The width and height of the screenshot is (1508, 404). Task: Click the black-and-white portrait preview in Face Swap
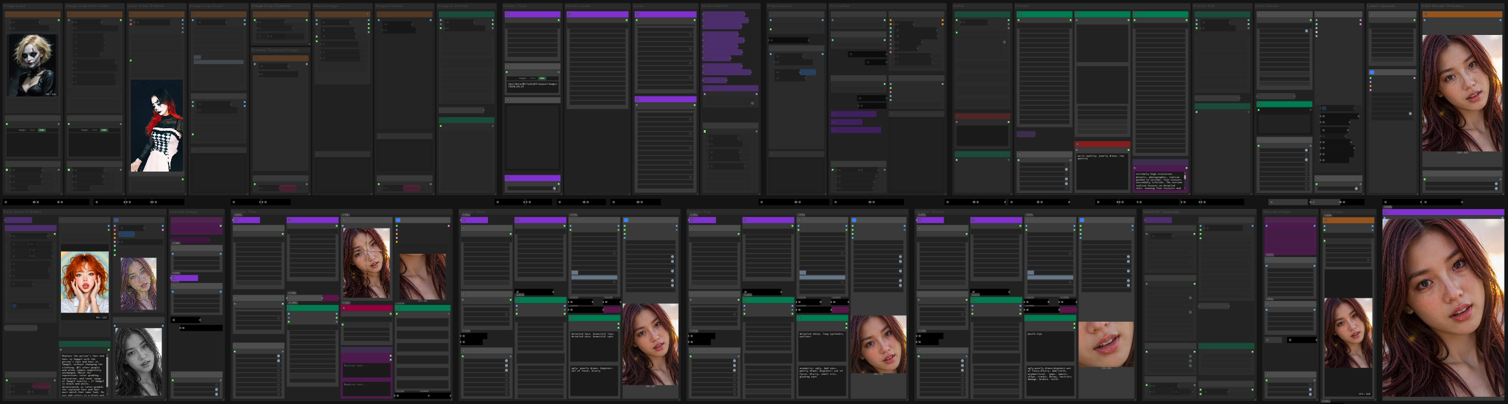point(139,361)
